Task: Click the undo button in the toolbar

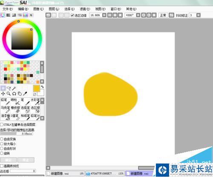Action: tap(48, 15)
